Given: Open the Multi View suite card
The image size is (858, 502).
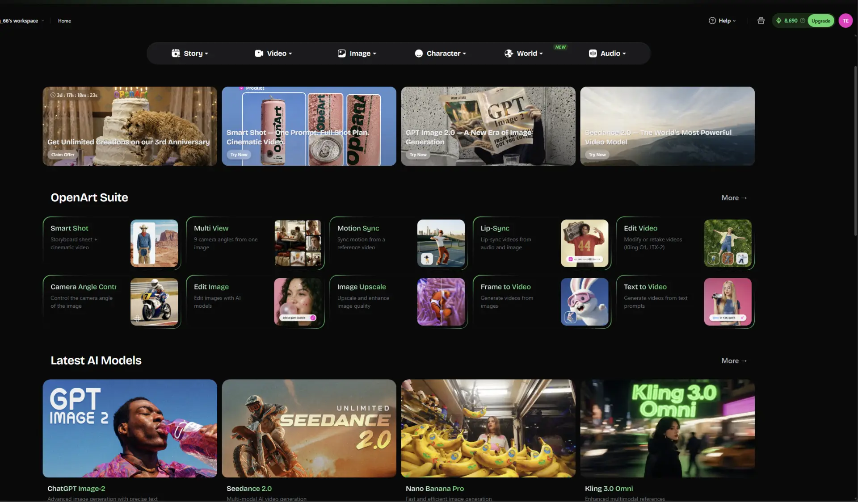Looking at the screenshot, I should coord(255,243).
